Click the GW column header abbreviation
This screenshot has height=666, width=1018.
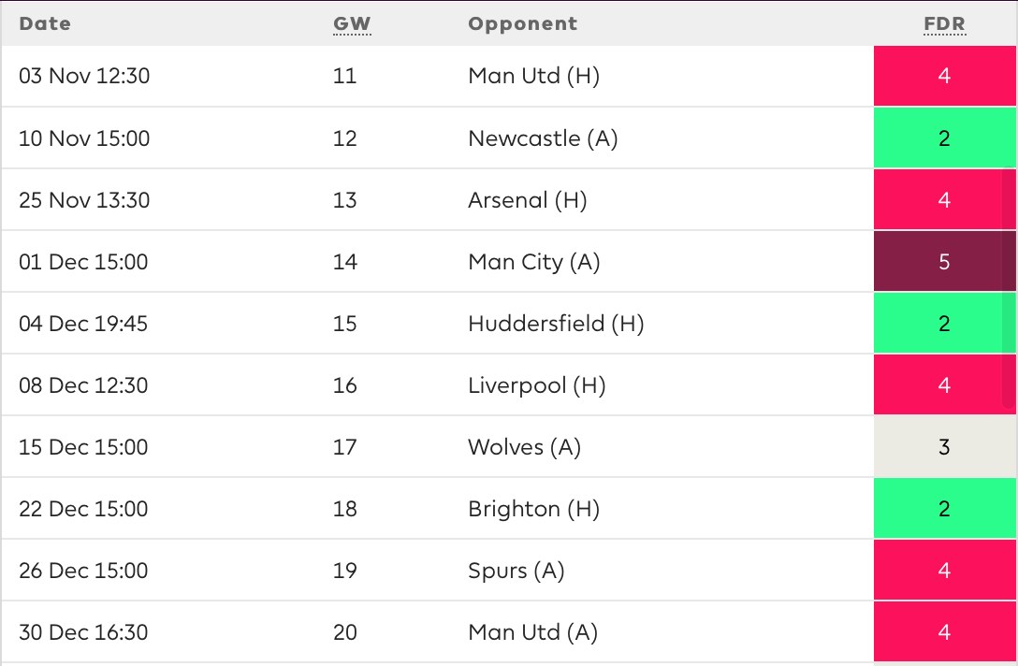coord(351,24)
